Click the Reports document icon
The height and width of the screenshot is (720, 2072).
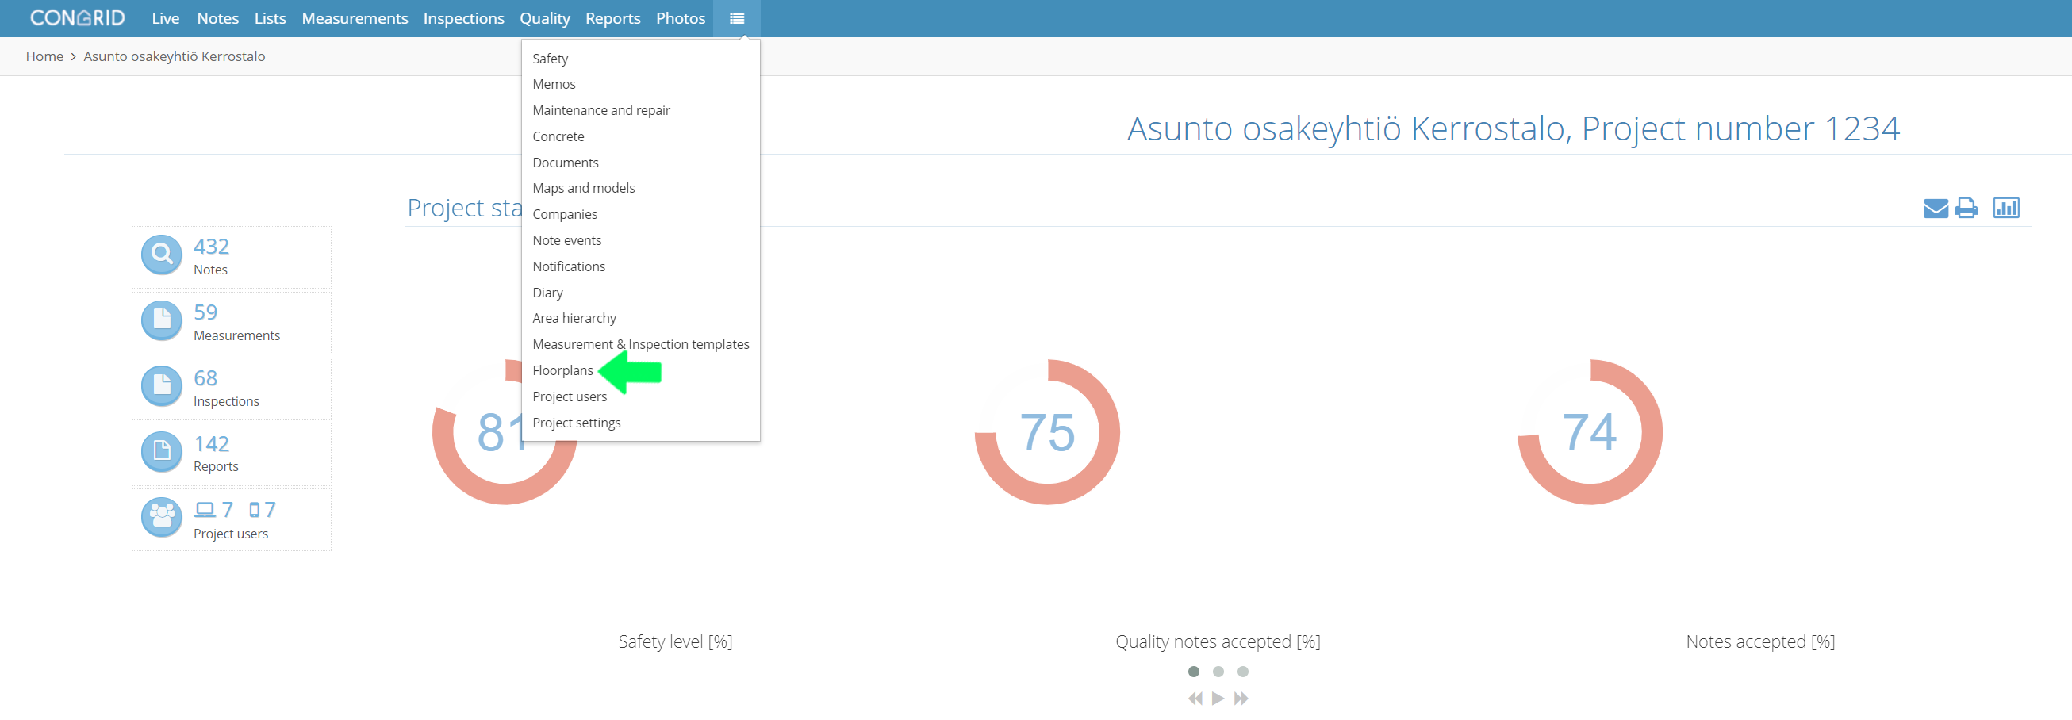click(x=162, y=452)
